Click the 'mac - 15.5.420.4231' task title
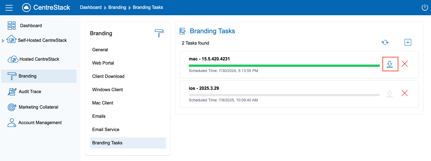The image size is (431, 161). pyautogui.click(x=209, y=59)
